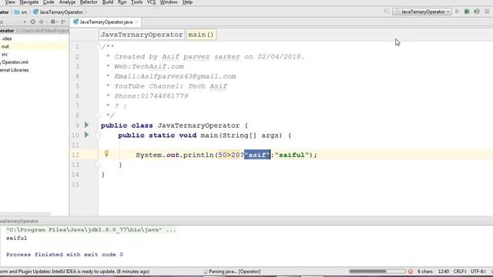Click Collapse All icon in project panel
This screenshot has height=277, width=493.
(41, 22)
